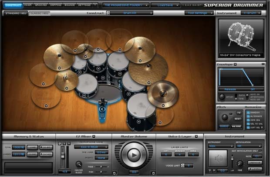270x177 pixels.
Task: Hit the china cymbal on the right
Action: pos(163,93)
